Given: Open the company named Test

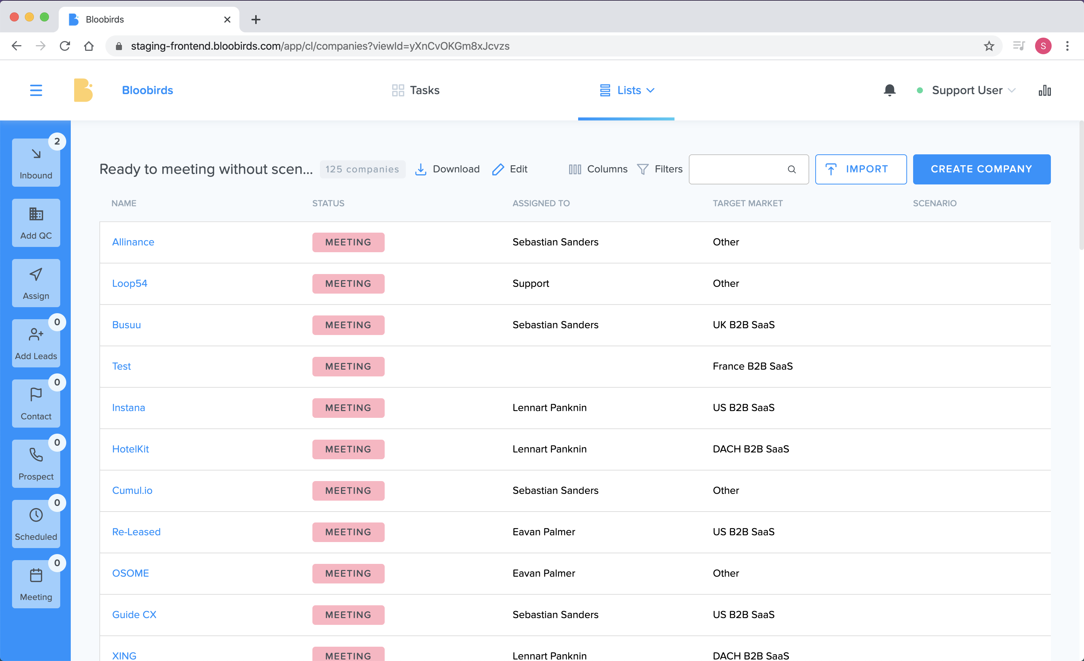Looking at the screenshot, I should coord(121,366).
